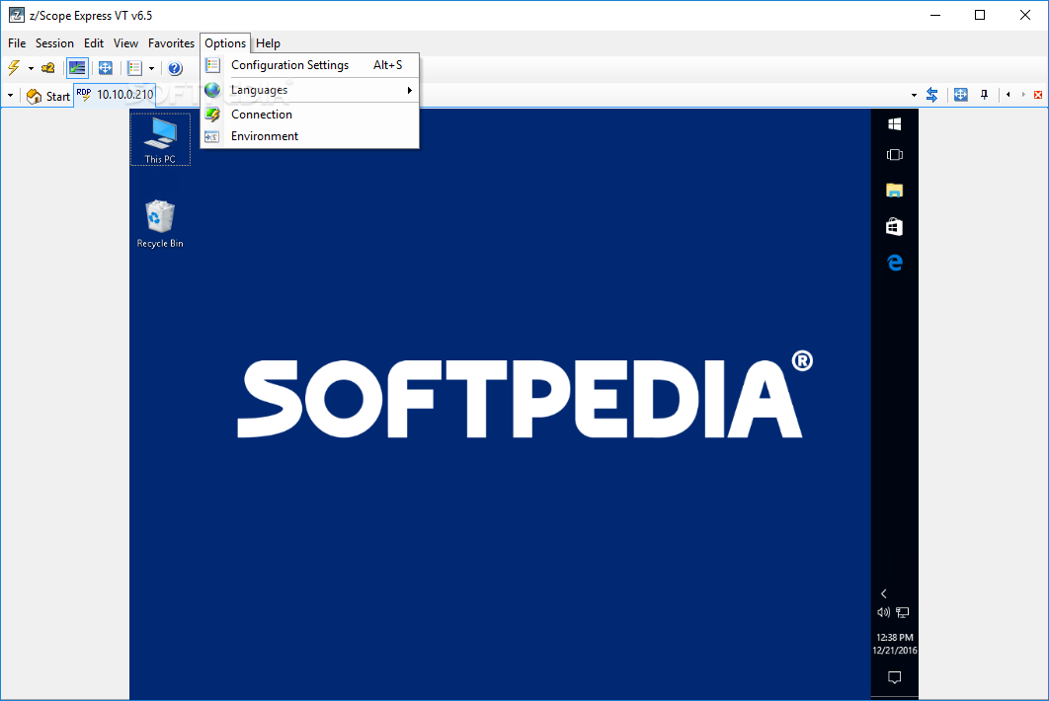This screenshot has height=701, width=1049.
Task: Close the current tab with the red X
Action: 1038,95
